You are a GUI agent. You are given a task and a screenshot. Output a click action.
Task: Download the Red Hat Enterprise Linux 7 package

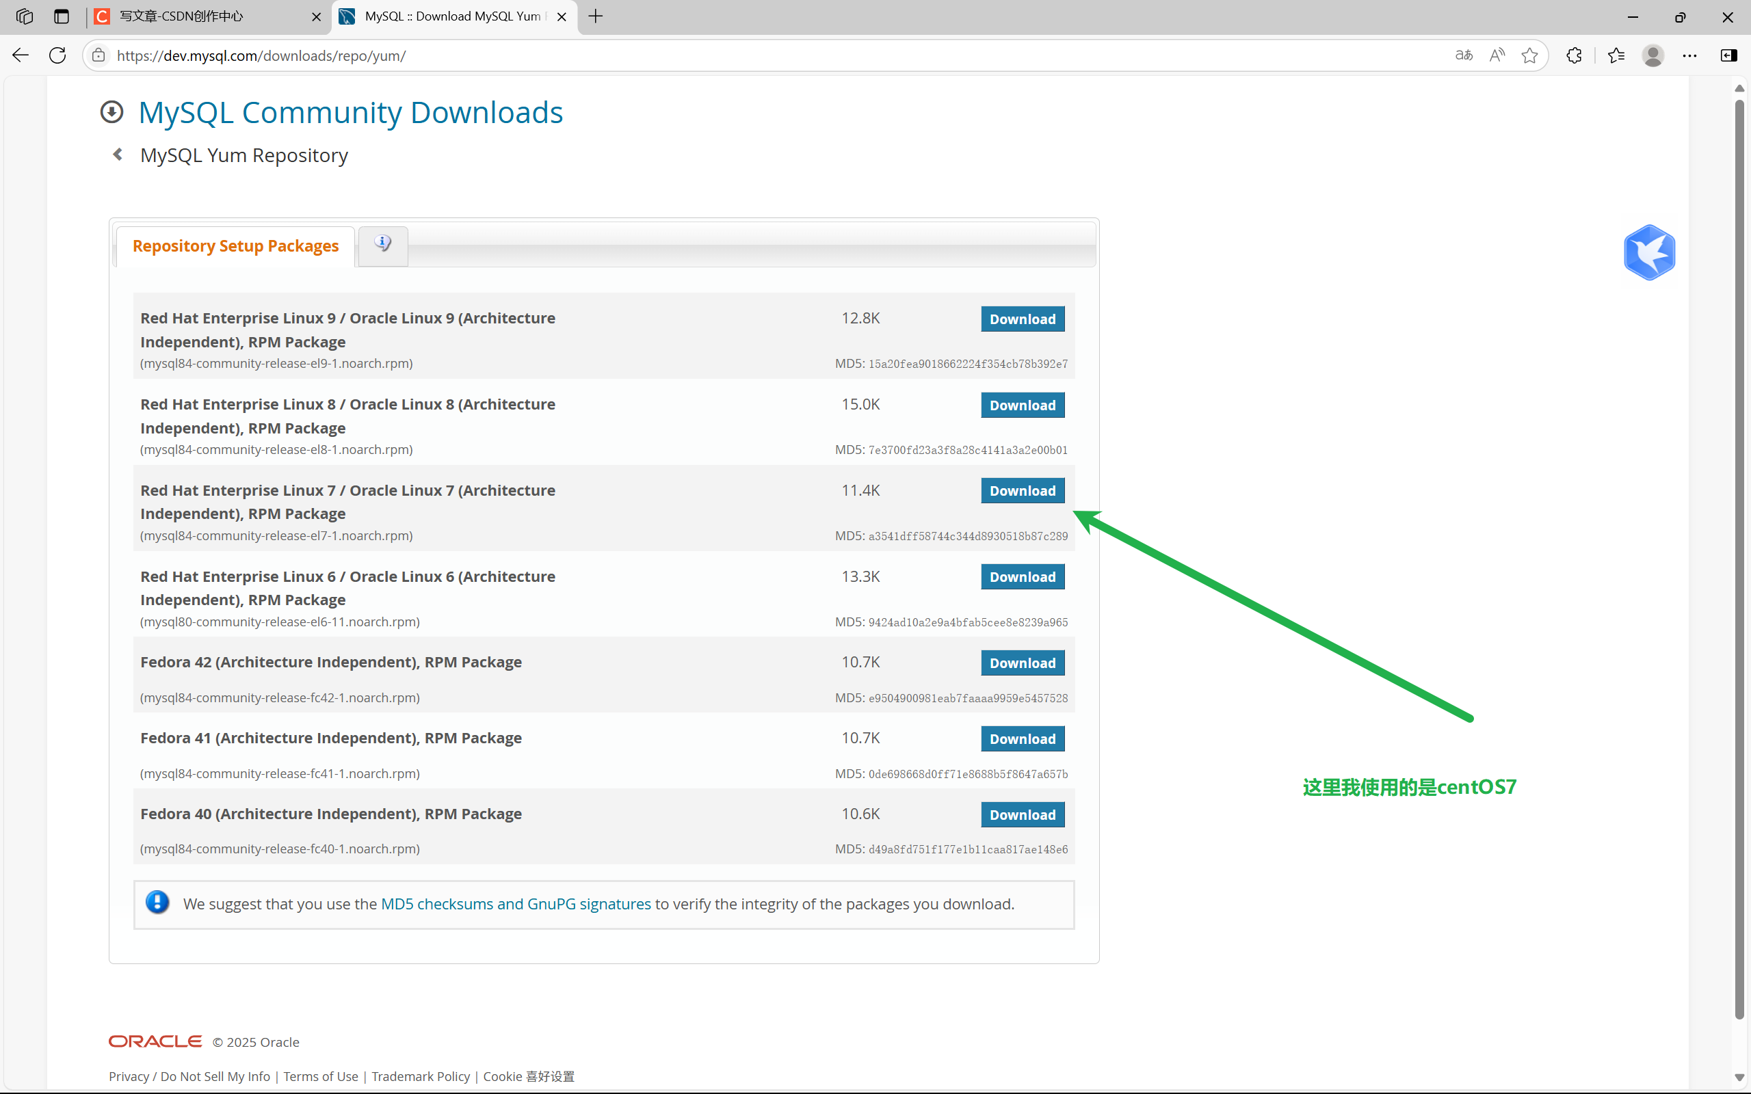click(x=1022, y=490)
